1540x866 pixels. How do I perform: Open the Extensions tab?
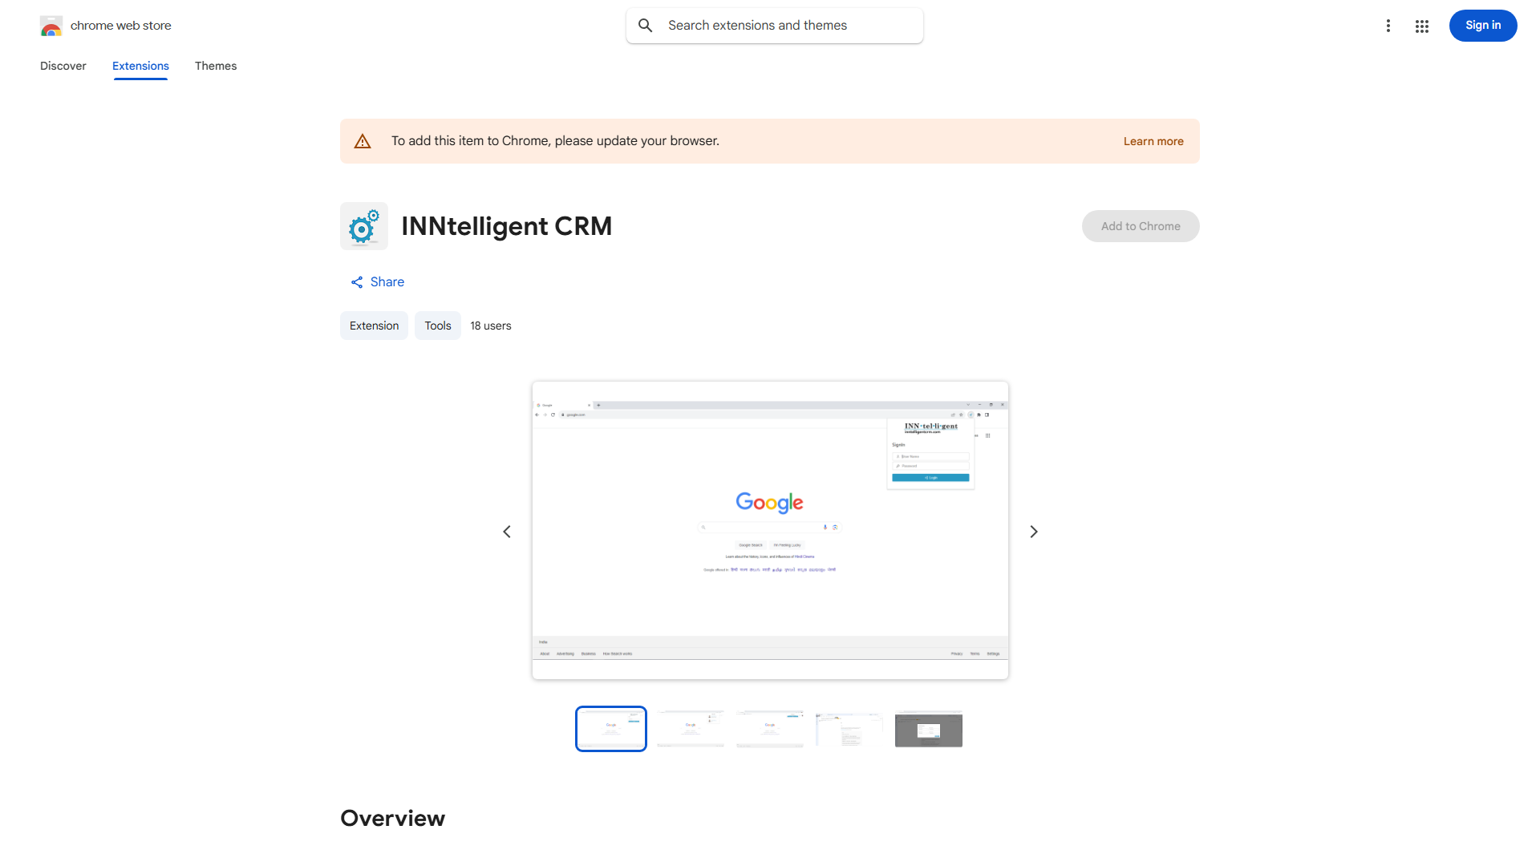pos(140,66)
